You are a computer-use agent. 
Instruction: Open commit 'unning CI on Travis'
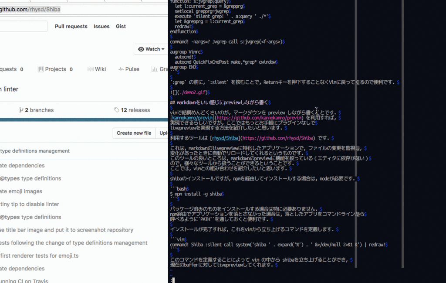pyautogui.click(x=24, y=281)
